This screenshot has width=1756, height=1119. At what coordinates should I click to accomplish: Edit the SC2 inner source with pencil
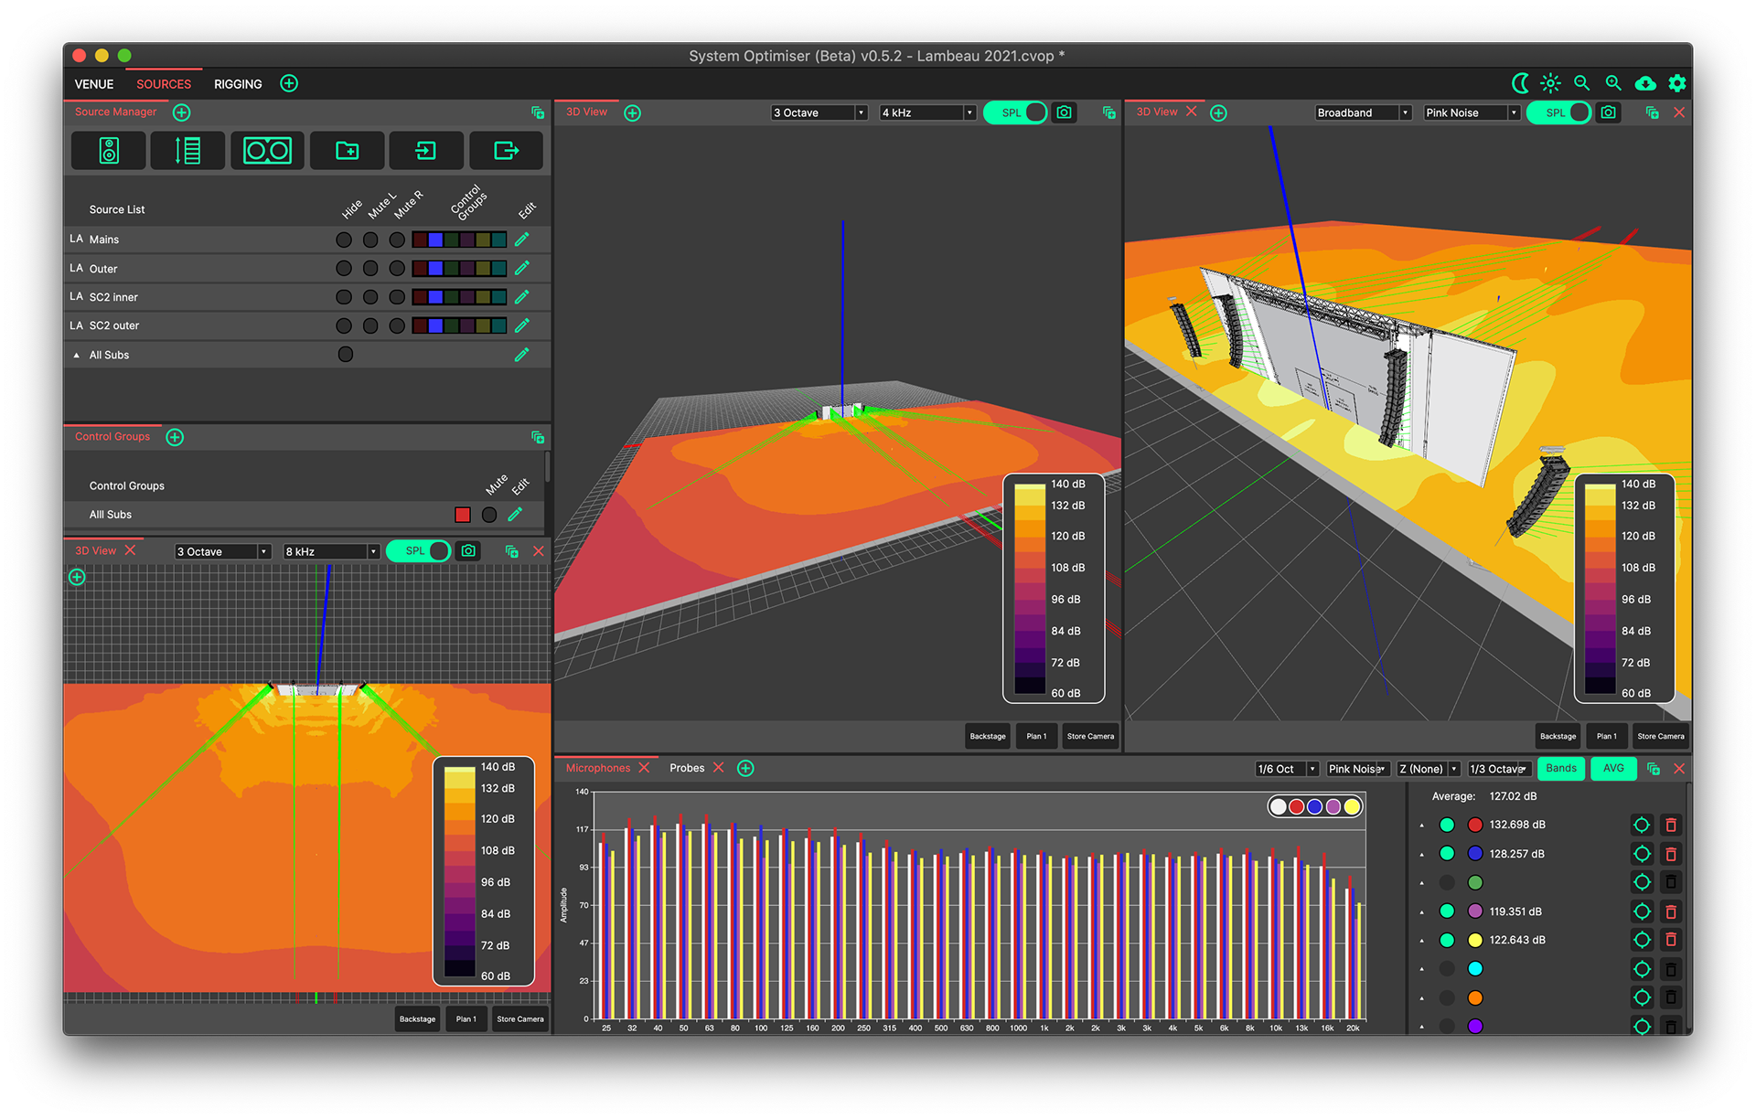[522, 297]
